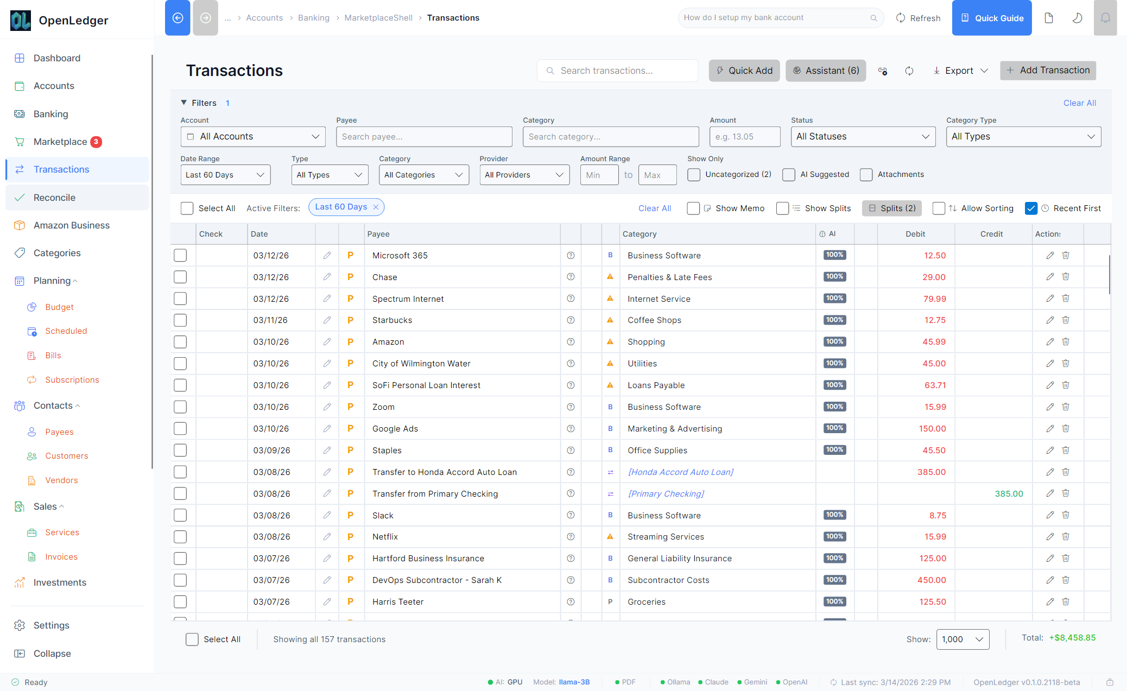Open info icon for Google Ads payee
This screenshot has width=1127, height=691.
click(x=571, y=429)
